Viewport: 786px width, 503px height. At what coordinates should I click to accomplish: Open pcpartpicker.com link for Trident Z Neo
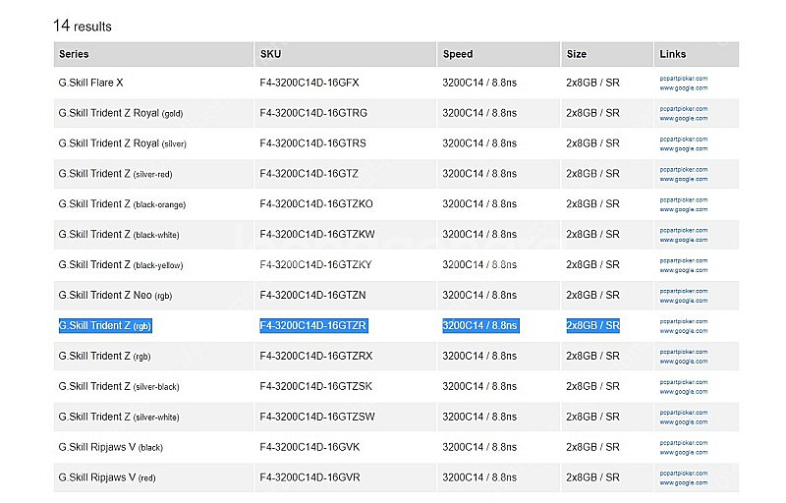(x=683, y=291)
